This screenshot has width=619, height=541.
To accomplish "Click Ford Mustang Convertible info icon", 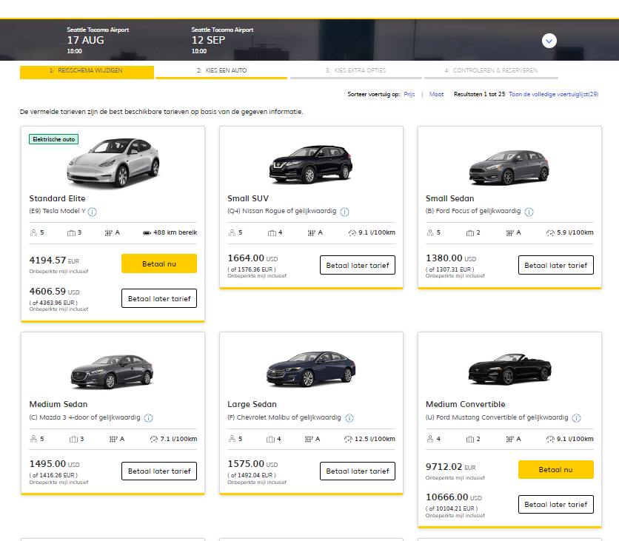I will pyautogui.click(x=576, y=418).
